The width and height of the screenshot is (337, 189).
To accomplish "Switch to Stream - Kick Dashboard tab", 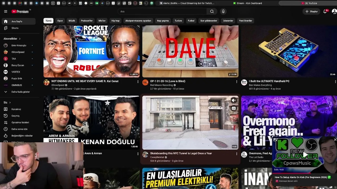I will pos(248,3).
